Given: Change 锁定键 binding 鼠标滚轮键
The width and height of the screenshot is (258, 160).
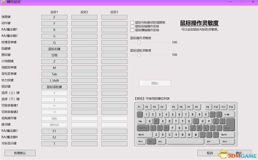Looking at the screenshot, I should point(54,87).
